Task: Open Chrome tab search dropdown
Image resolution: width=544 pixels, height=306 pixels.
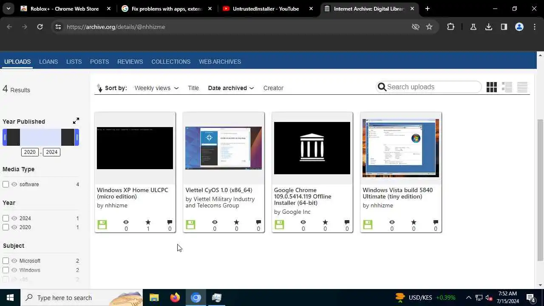Action: click(x=8, y=8)
